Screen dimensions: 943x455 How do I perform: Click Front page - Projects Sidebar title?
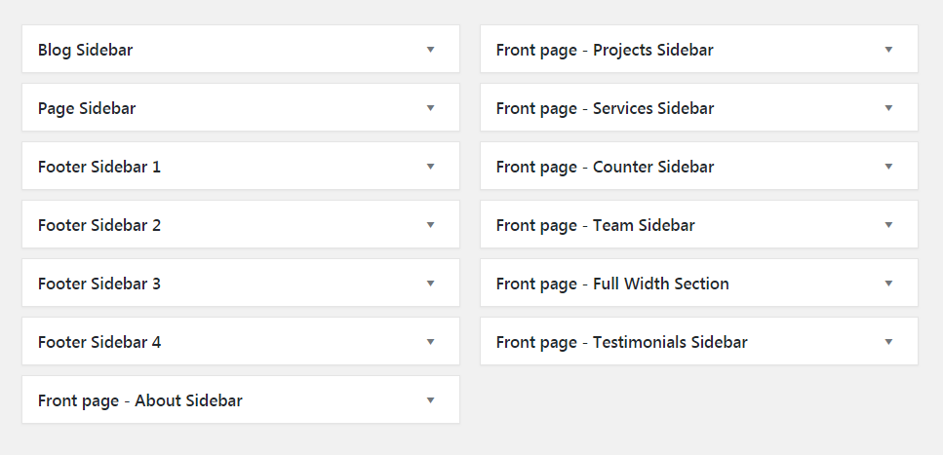pyautogui.click(x=605, y=50)
